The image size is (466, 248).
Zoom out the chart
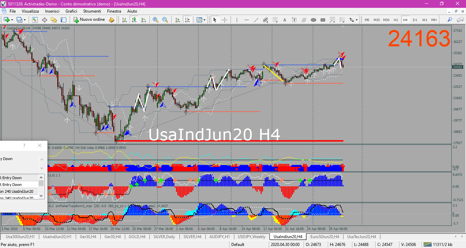tap(165, 20)
